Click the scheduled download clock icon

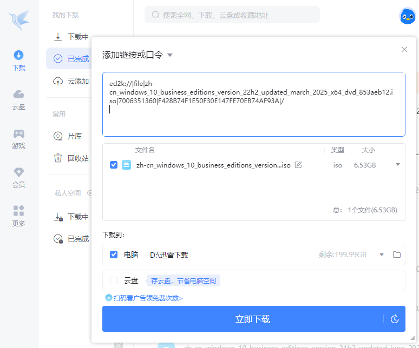[x=395, y=319]
